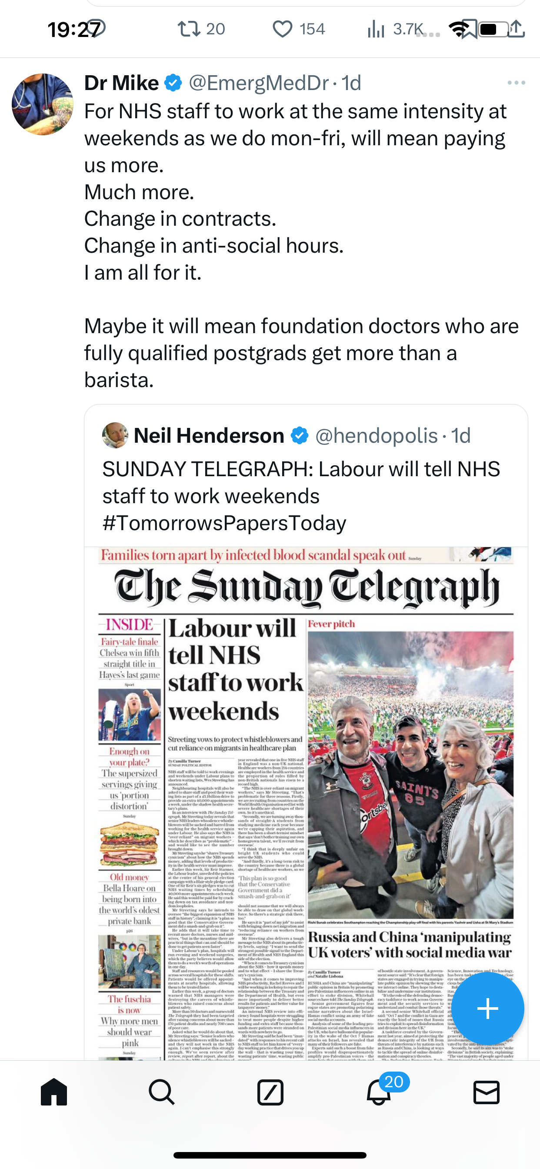This screenshot has height=1169, width=540.
Task: Open the three-dot menu on Dr Mike's tweet
Action: tap(517, 83)
